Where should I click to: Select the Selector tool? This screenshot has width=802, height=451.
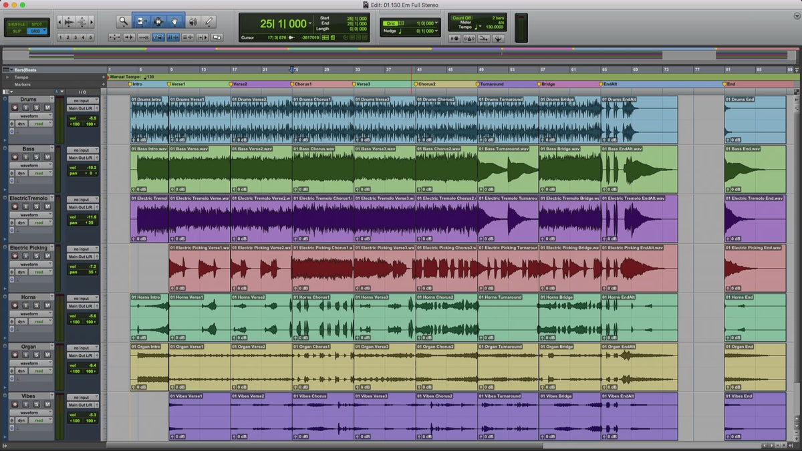coord(158,21)
